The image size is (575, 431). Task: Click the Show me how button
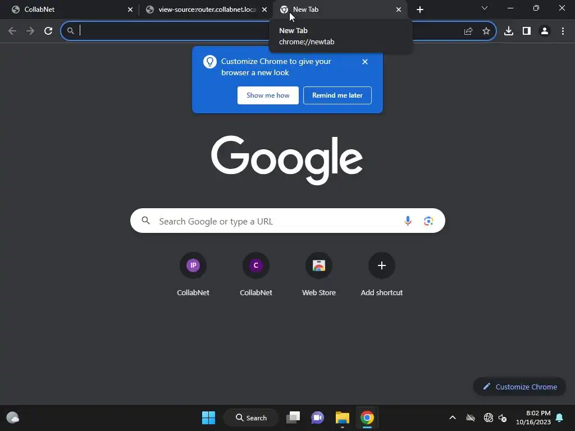[268, 95]
